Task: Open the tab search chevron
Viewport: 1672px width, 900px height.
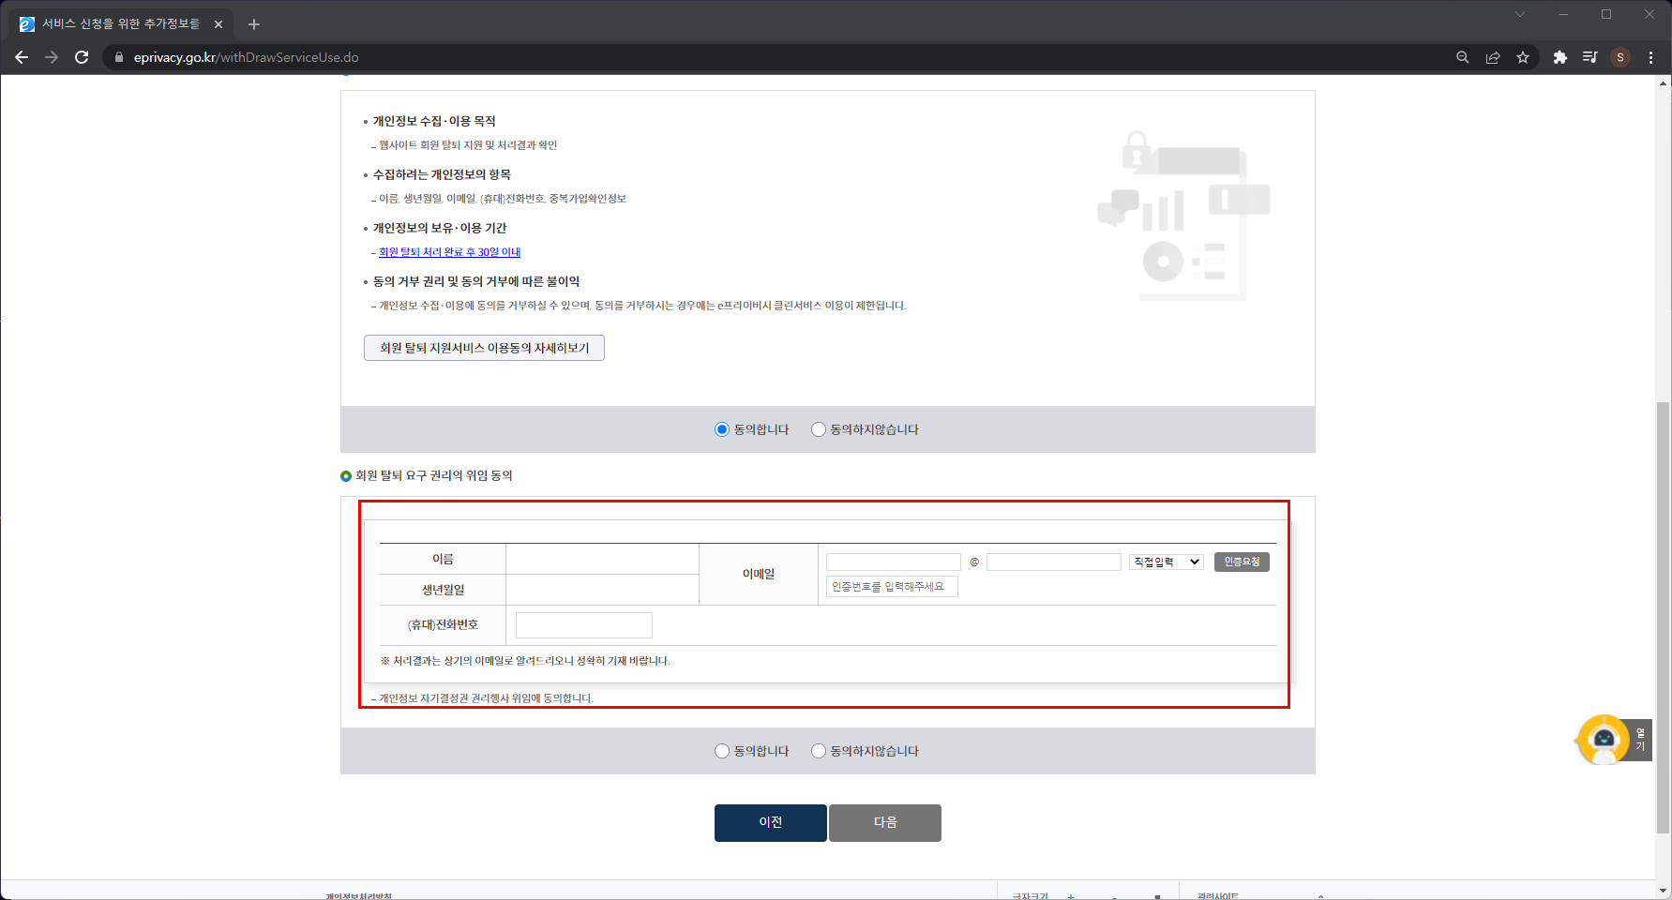Action: pyautogui.click(x=1519, y=14)
